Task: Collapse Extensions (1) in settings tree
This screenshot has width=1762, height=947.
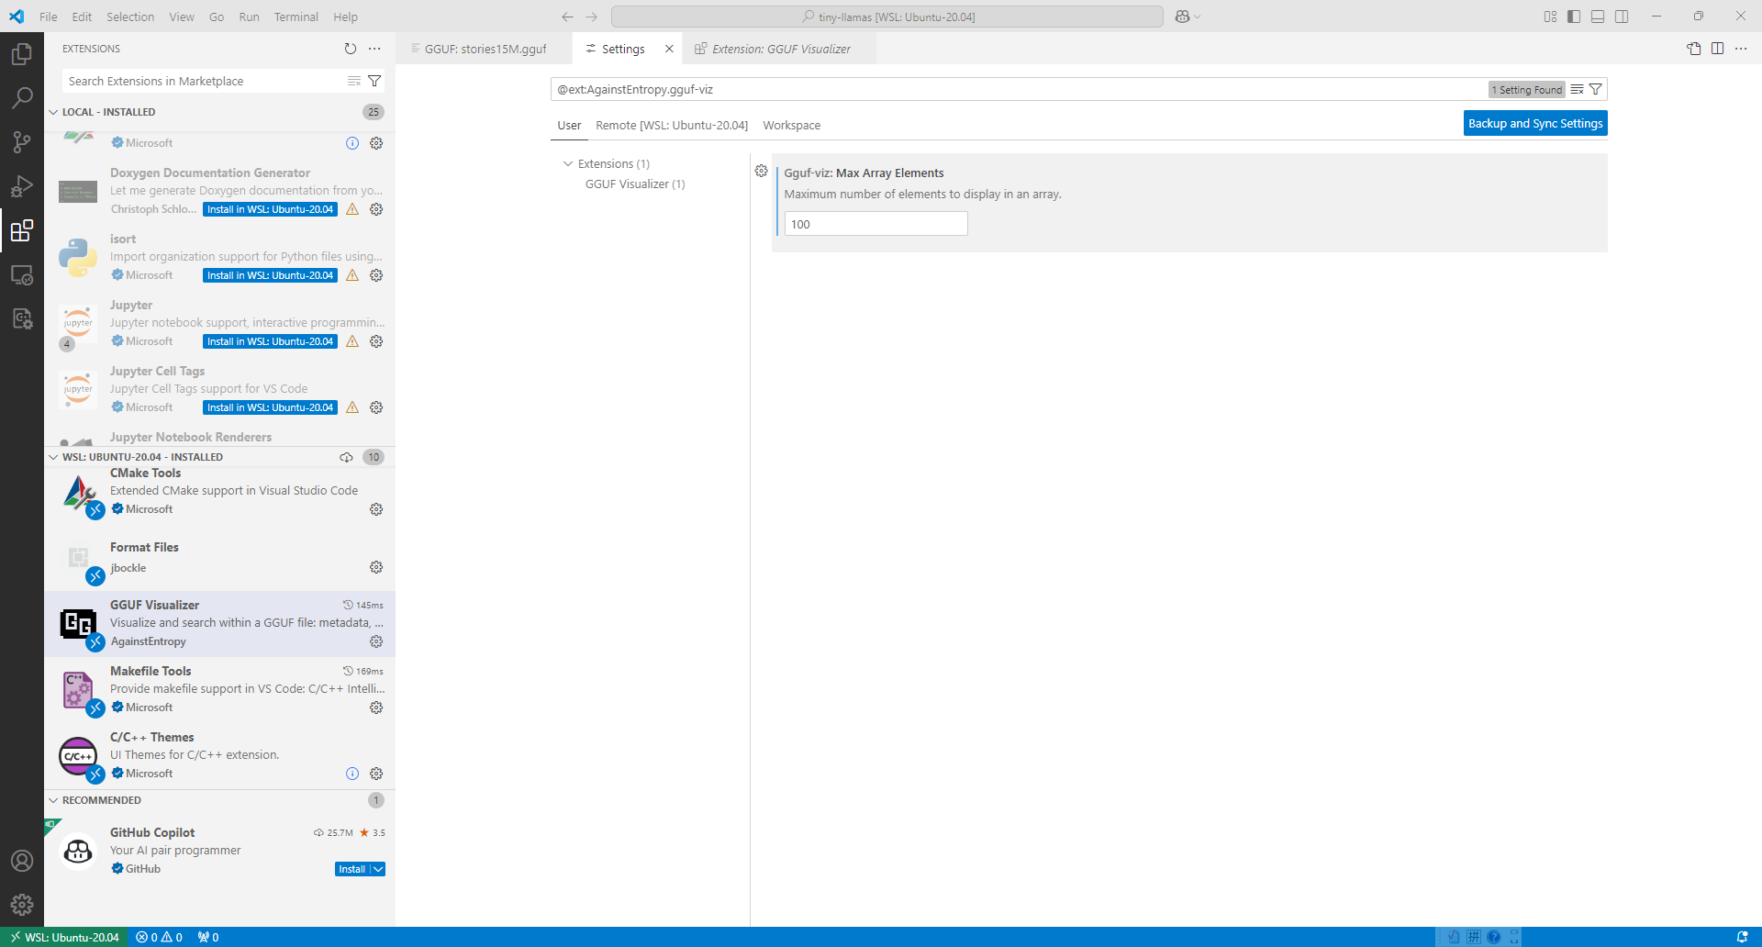Action: pyautogui.click(x=567, y=163)
